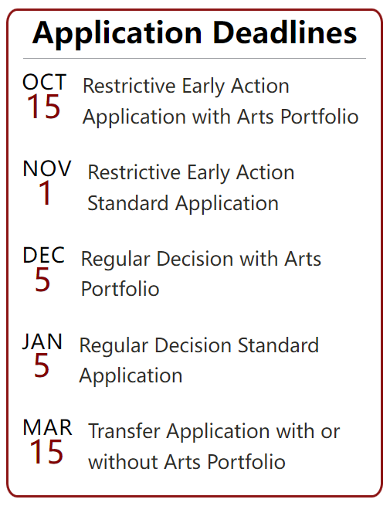Click the Standard Application line beside NOV
Image resolution: width=390 pixels, height=506 pixels.
click(183, 204)
